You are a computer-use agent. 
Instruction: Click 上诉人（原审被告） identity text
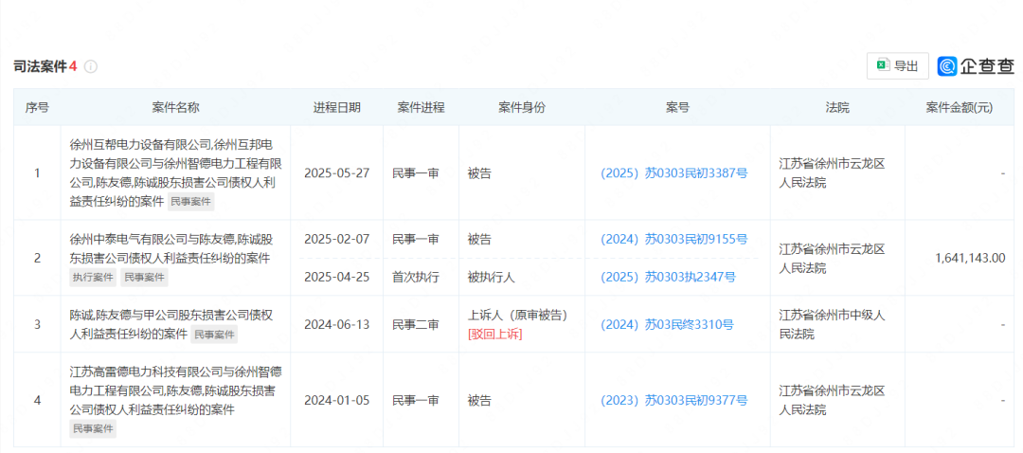519,315
